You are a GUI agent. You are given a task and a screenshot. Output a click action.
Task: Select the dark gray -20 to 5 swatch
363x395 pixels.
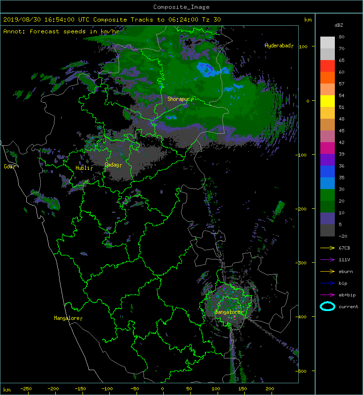327,230
